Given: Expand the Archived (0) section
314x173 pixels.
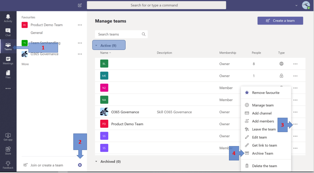Looking at the screenshot, I should [x=108, y=161].
